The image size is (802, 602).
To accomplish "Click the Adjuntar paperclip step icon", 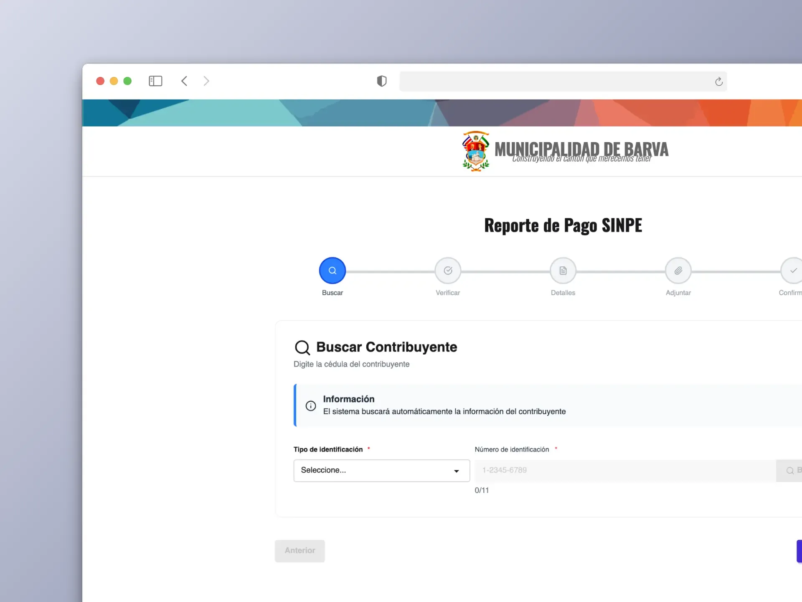I will coord(678,270).
